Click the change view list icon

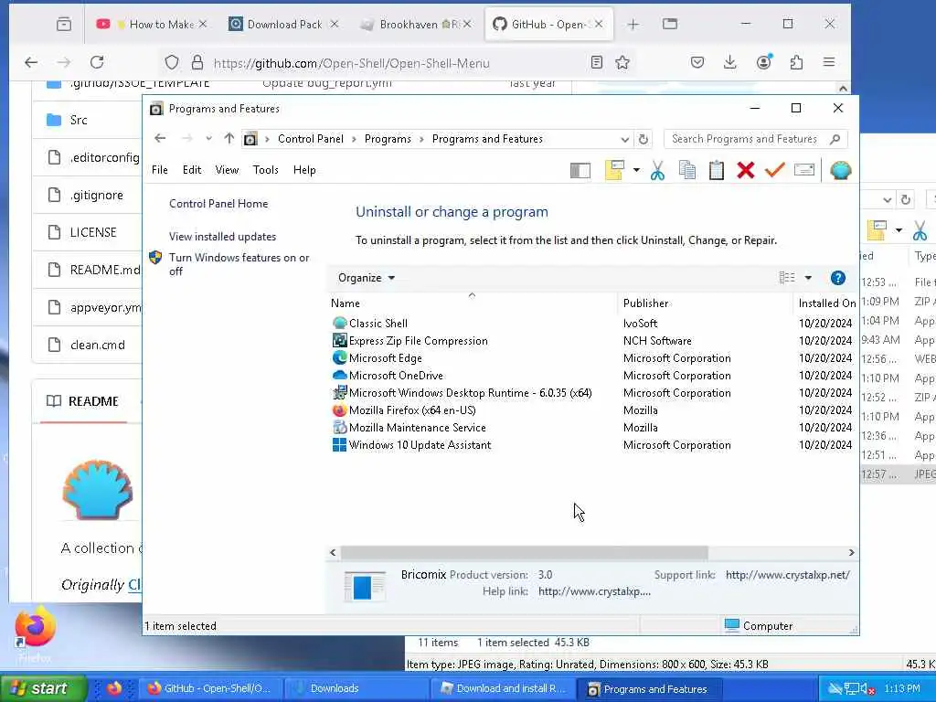787,278
